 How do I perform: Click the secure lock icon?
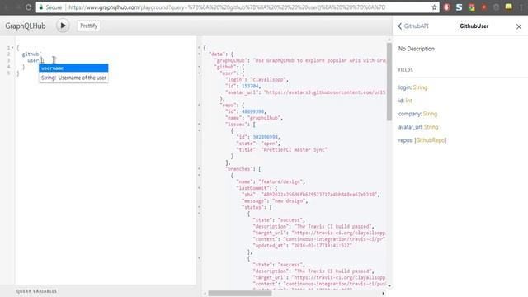coord(41,7)
